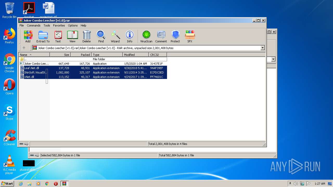Screen dimensions: 333x187
Task: Sort by Modified column header
Action: [x=136, y=55]
